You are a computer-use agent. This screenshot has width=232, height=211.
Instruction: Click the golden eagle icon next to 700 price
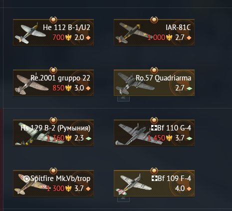[x=68, y=37]
